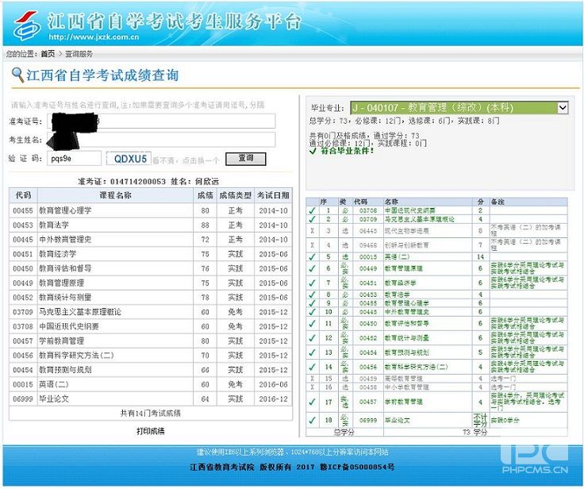Open the graduation major dropdown arrow
The width and height of the screenshot is (584, 489).
pyautogui.click(x=562, y=108)
